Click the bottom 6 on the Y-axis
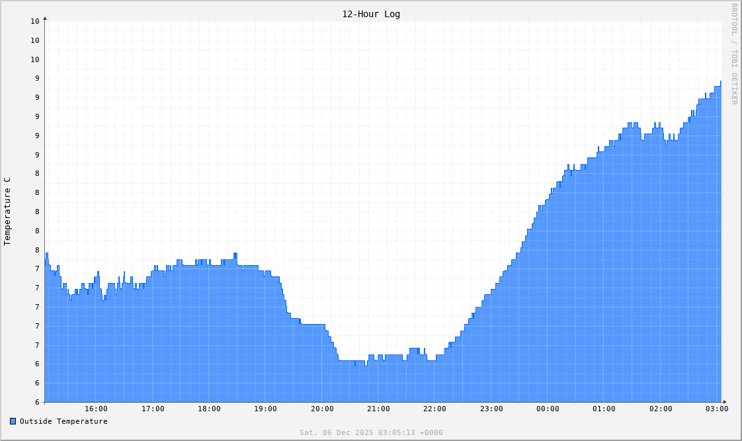The height and width of the screenshot is (441, 742). click(36, 401)
